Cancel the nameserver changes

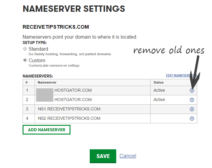click(x=128, y=156)
